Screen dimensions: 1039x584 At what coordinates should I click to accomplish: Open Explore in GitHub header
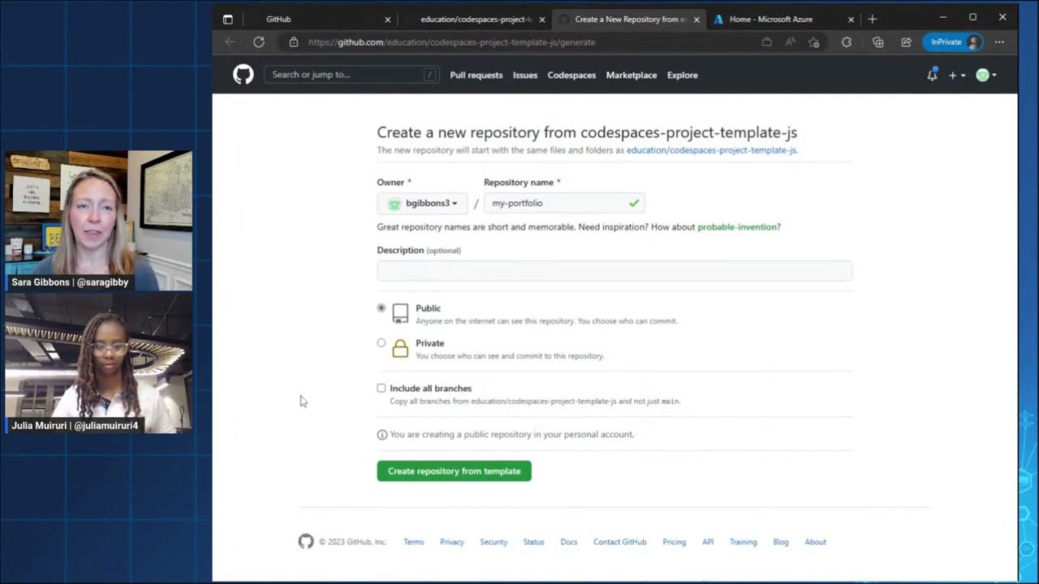pyautogui.click(x=683, y=75)
